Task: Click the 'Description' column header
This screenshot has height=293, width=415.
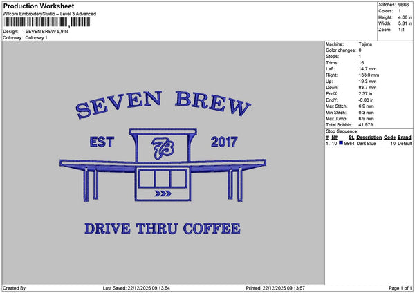Action: [369, 138]
